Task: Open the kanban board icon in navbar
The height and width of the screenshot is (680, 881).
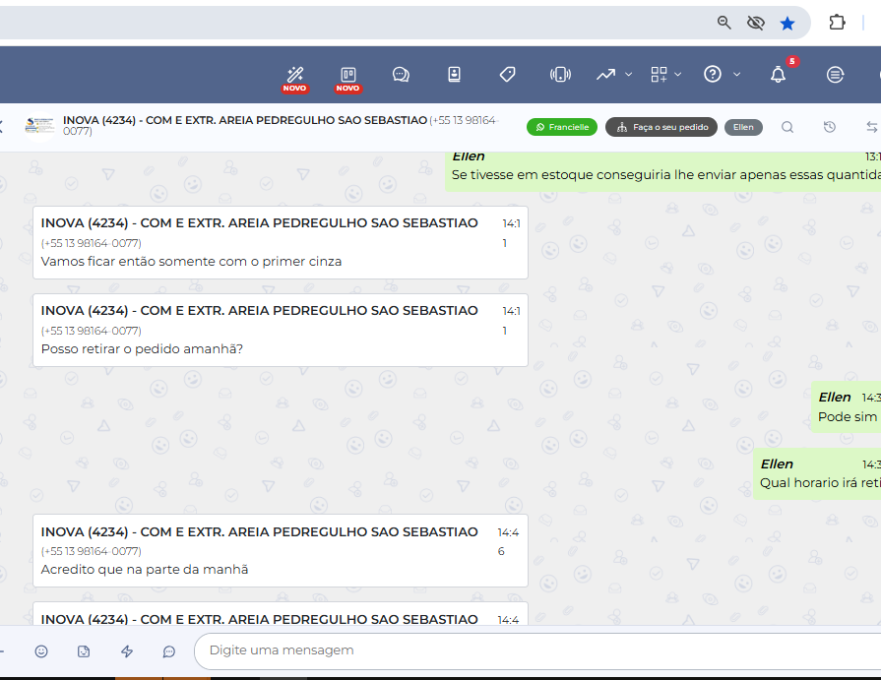Action: point(347,75)
